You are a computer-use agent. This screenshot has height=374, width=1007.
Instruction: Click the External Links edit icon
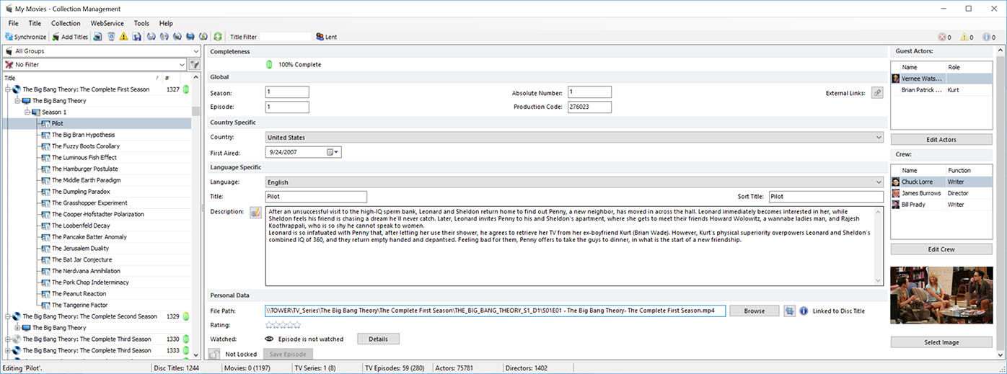coord(877,93)
